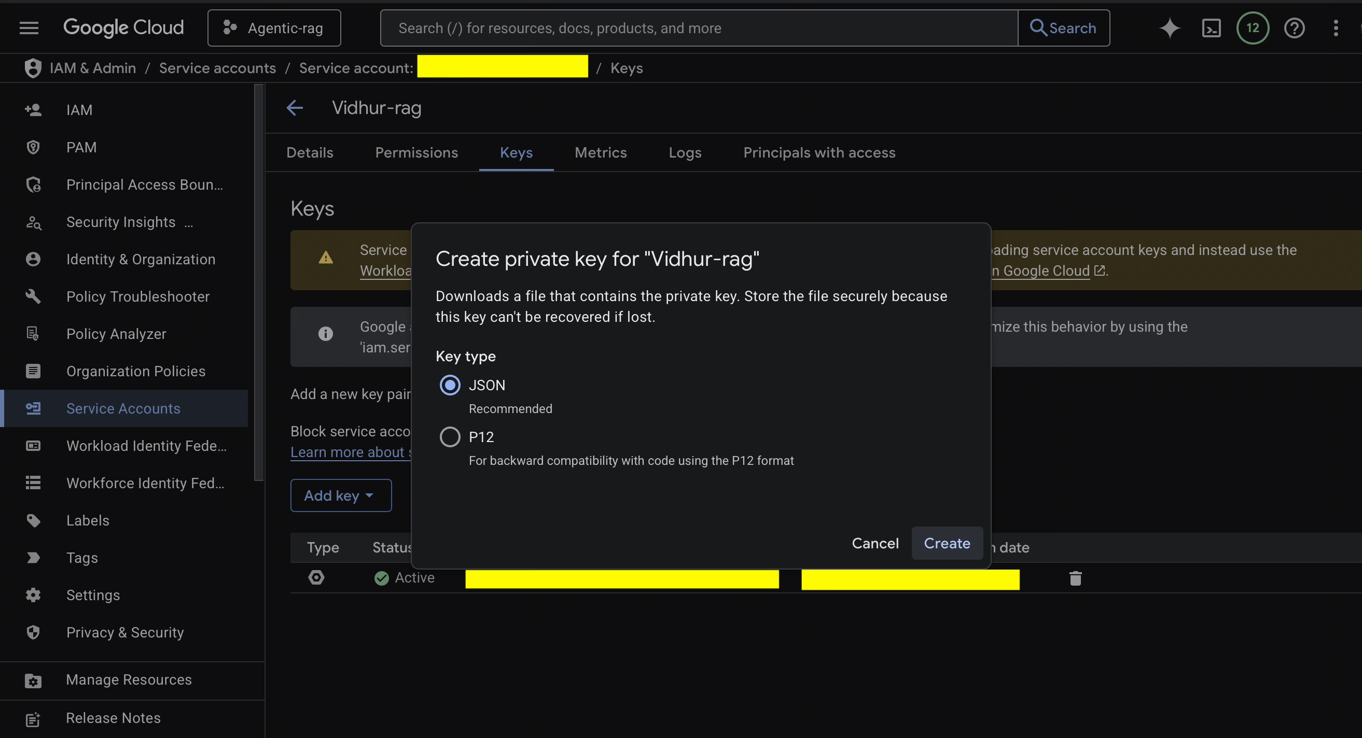
Task: Go back using the back arrow
Action: tap(295, 108)
